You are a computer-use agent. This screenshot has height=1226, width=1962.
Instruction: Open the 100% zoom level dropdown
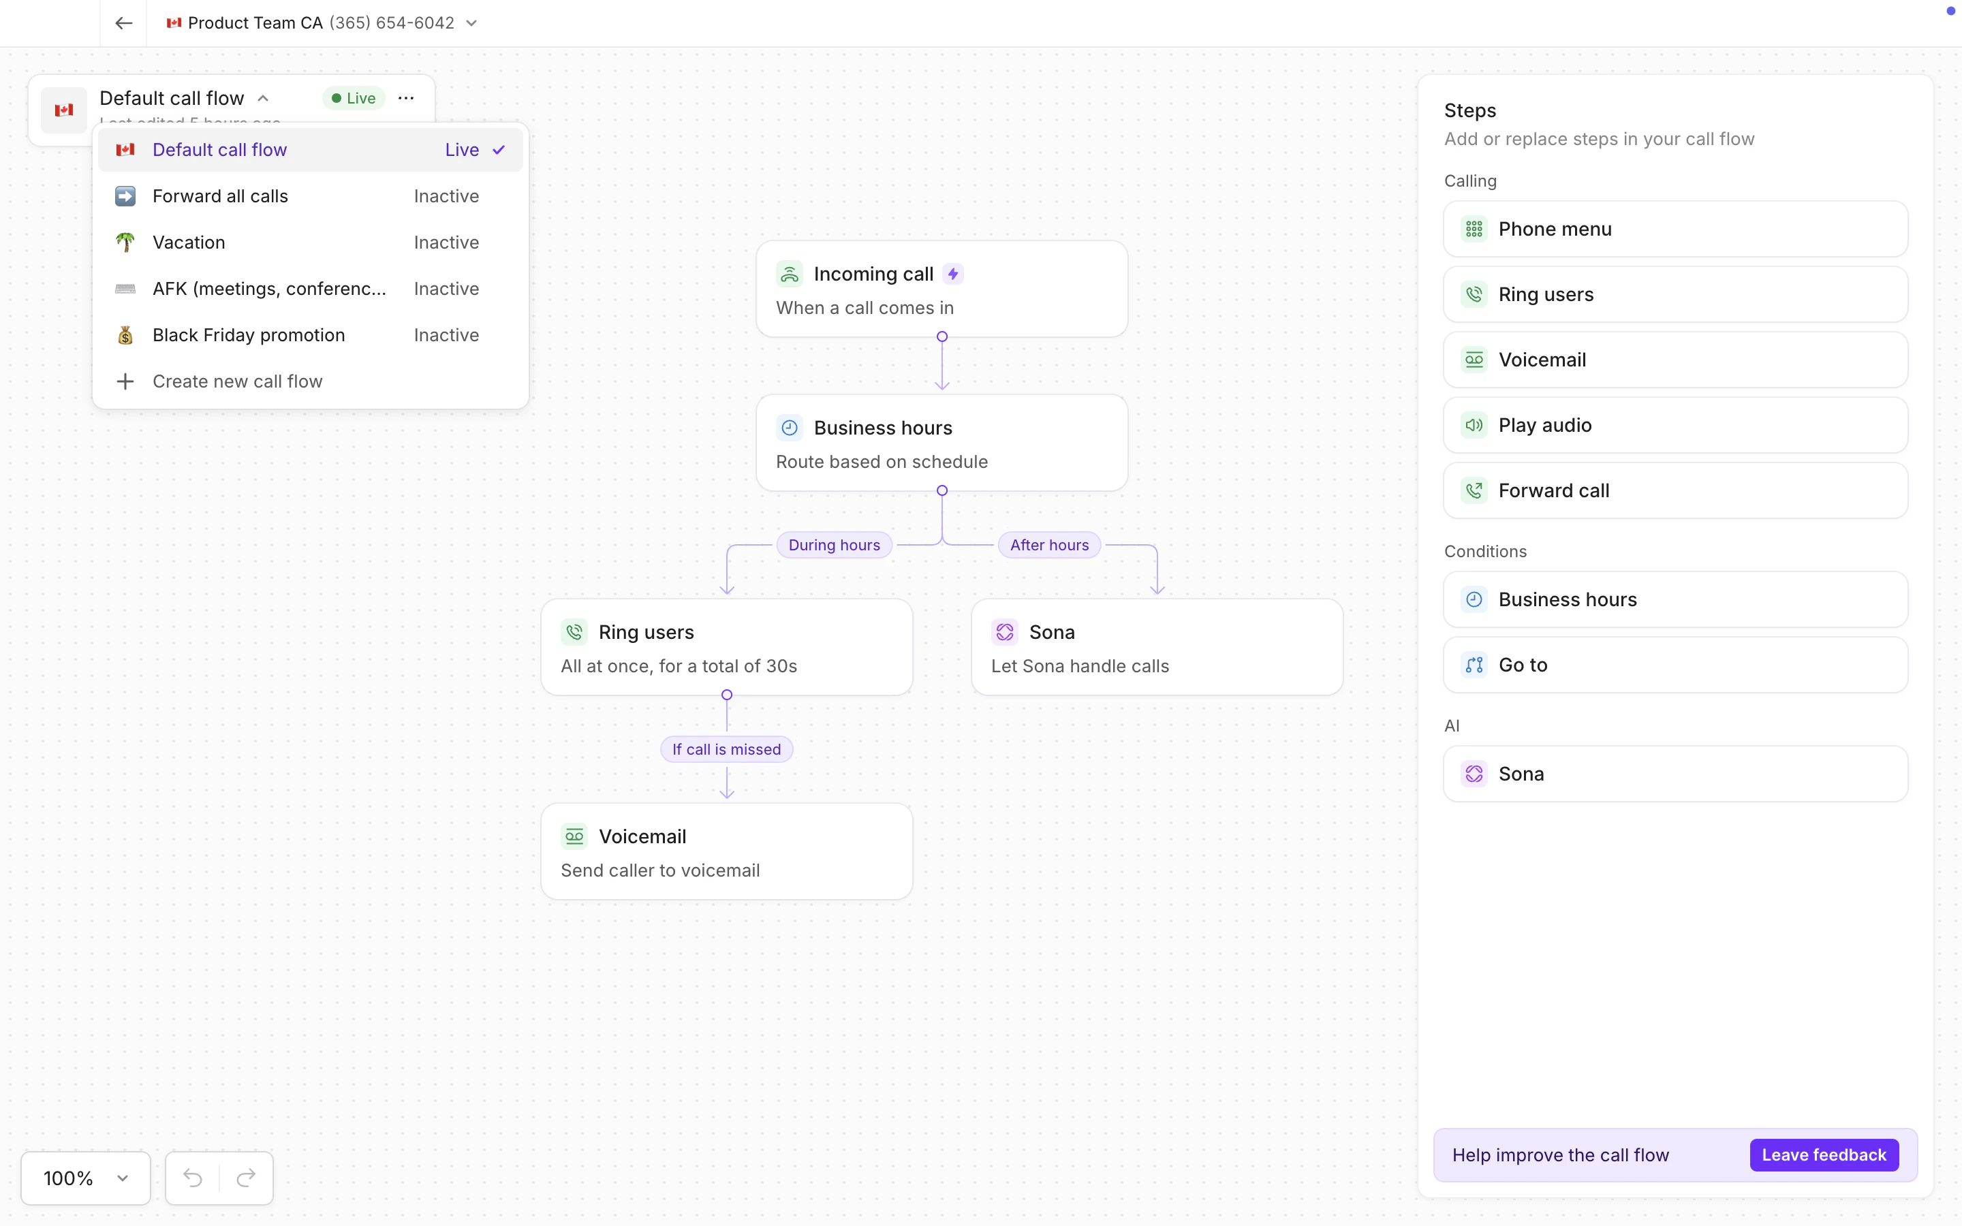[x=85, y=1178]
